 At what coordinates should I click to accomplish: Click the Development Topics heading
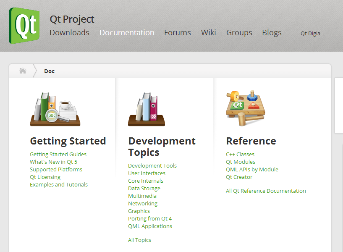tap(162, 147)
